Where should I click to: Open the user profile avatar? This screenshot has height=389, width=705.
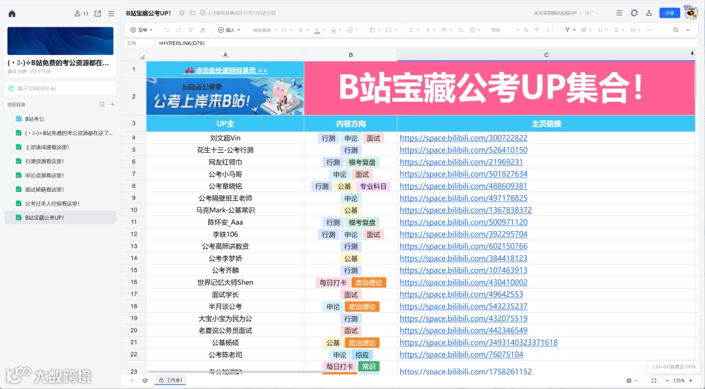tap(691, 12)
